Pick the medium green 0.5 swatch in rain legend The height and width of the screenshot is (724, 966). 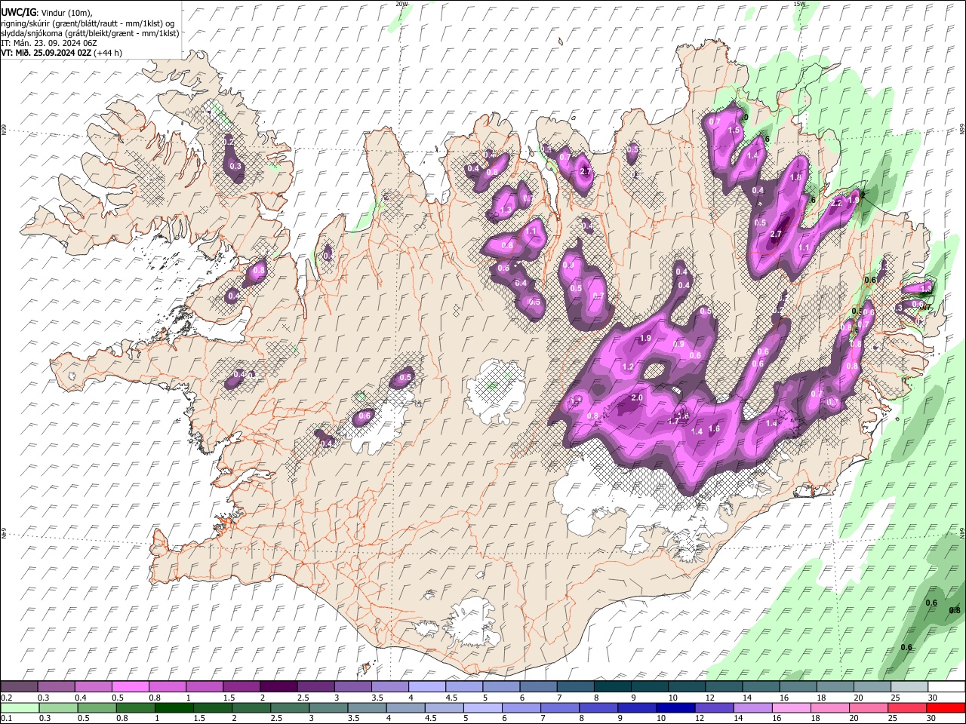pyautogui.click(x=97, y=707)
